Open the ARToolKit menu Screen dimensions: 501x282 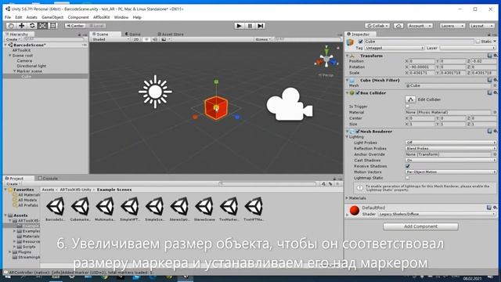tap(101, 17)
